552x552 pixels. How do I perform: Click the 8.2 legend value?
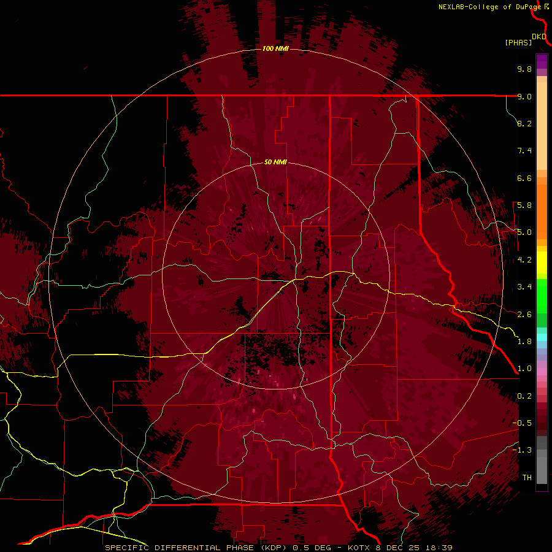524,123
